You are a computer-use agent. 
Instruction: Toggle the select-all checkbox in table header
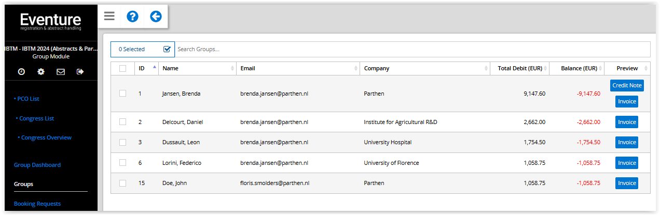click(x=122, y=68)
